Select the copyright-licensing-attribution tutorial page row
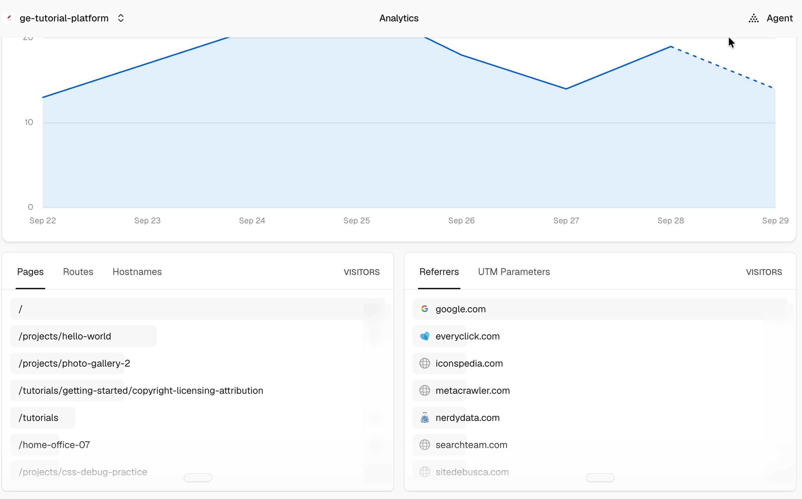802x499 pixels. tap(198, 390)
